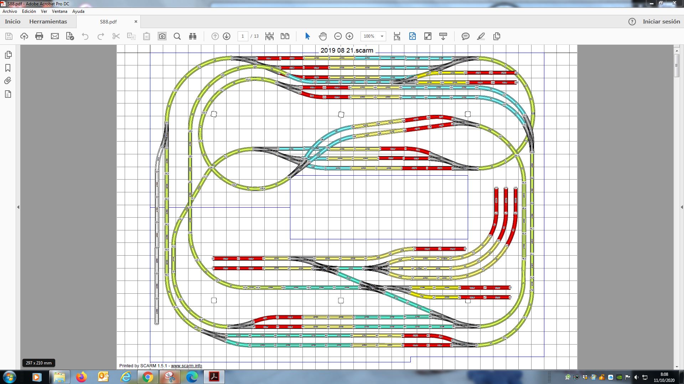Expand the left navigation pane arrow
This screenshot has height=384, width=684.
(18, 207)
